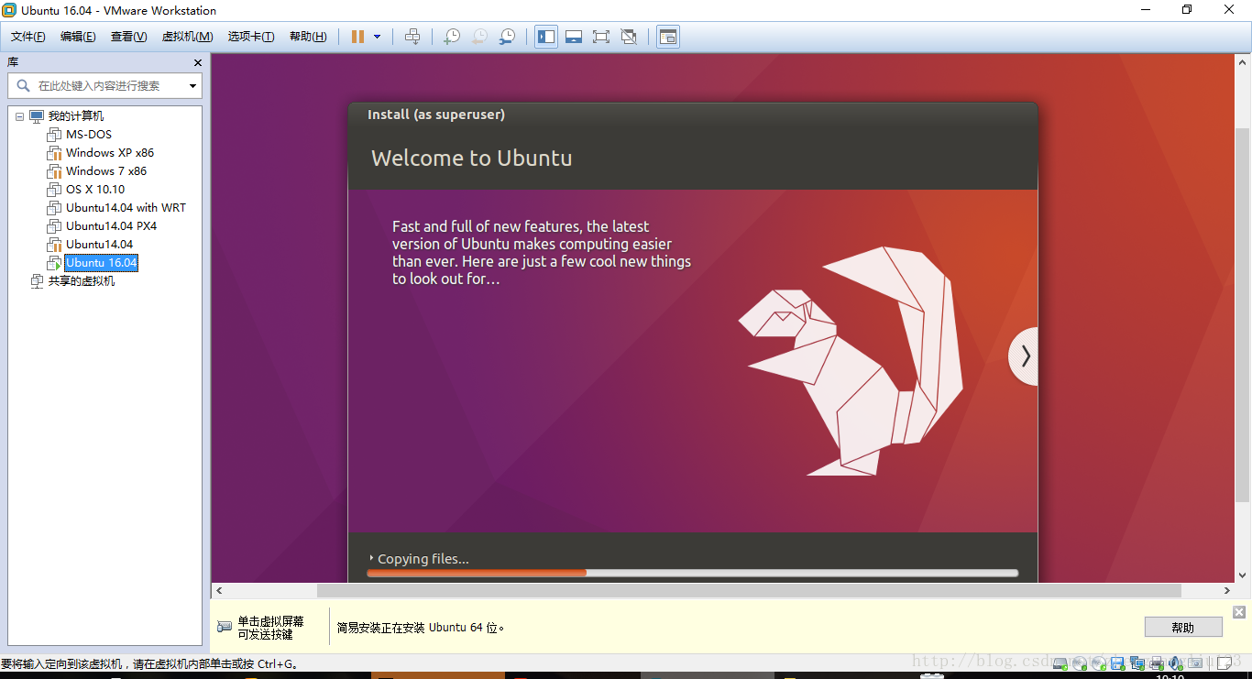Click the network adapter status icon
Screen dimensions: 1252x679
tap(1137, 663)
